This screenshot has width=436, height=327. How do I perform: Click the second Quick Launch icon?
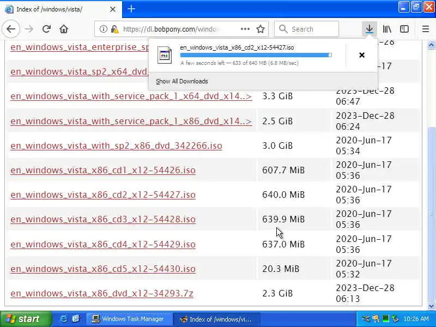tap(76, 319)
